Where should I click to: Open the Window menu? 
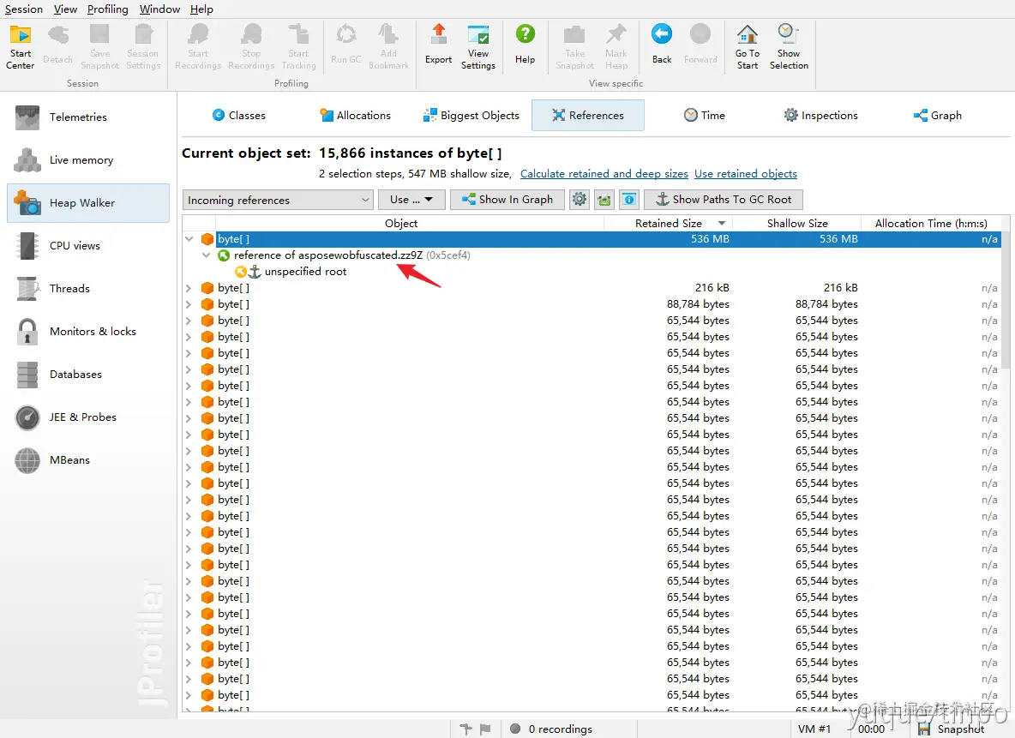click(159, 9)
